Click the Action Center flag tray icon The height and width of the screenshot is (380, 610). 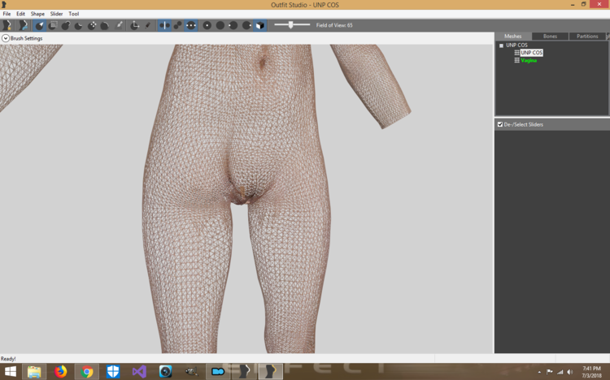(x=549, y=372)
